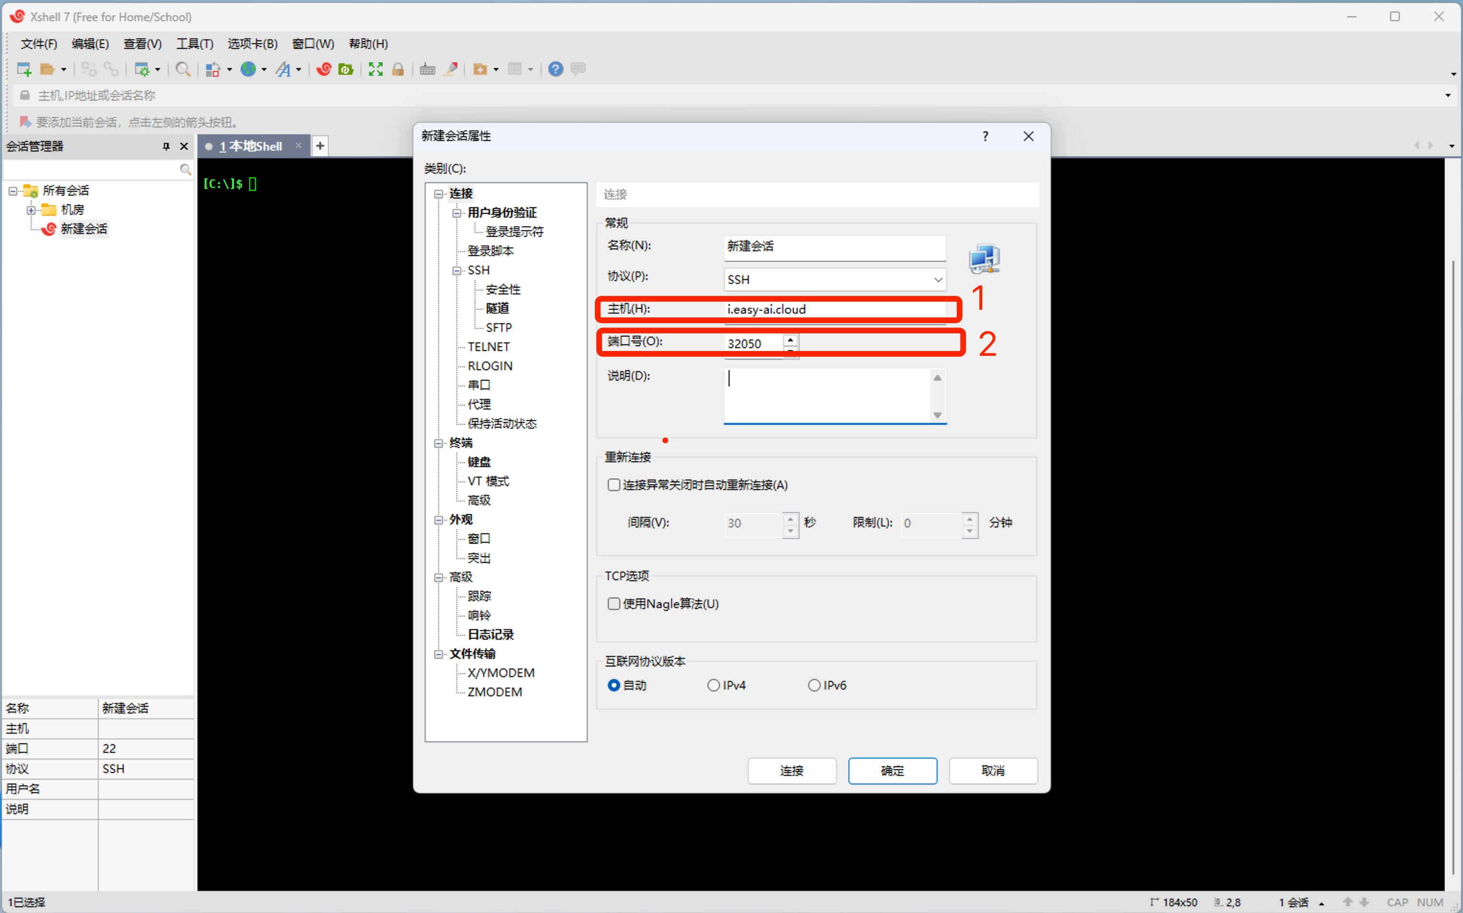Select 日志记录 in the category tree
The height and width of the screenshot is (913, 1463).
[x=491, y=634]
